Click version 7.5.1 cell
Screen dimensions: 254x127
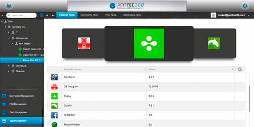(151, 106)
